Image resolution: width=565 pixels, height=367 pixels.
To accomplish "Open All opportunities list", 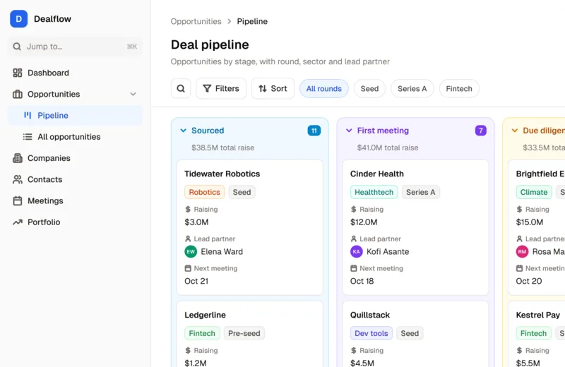I will click(75, 136).
